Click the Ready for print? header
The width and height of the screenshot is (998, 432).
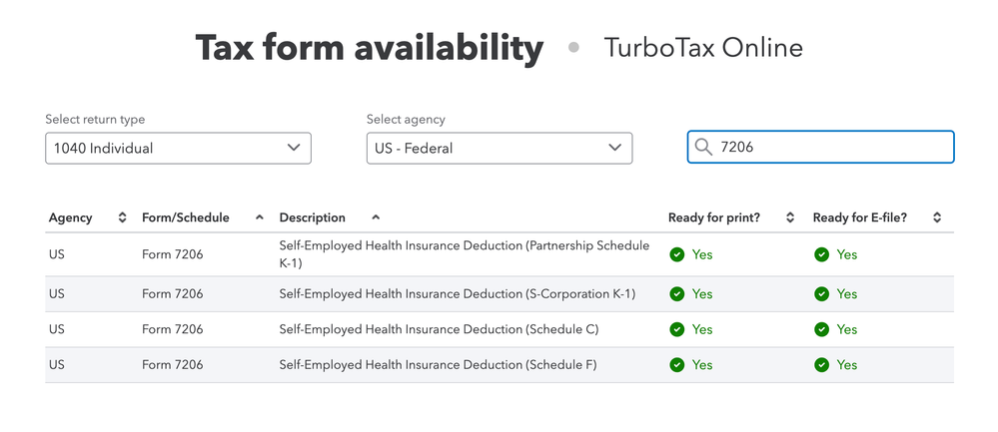click(714, 217)
